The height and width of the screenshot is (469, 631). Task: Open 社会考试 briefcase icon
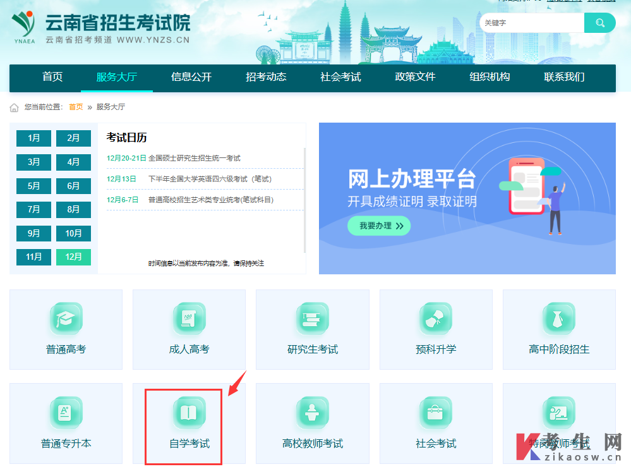click(x=436, y=413)
